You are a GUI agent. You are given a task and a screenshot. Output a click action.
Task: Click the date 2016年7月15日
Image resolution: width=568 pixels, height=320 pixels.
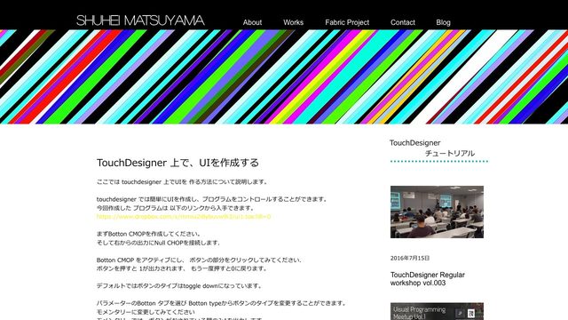pos(410,258)
